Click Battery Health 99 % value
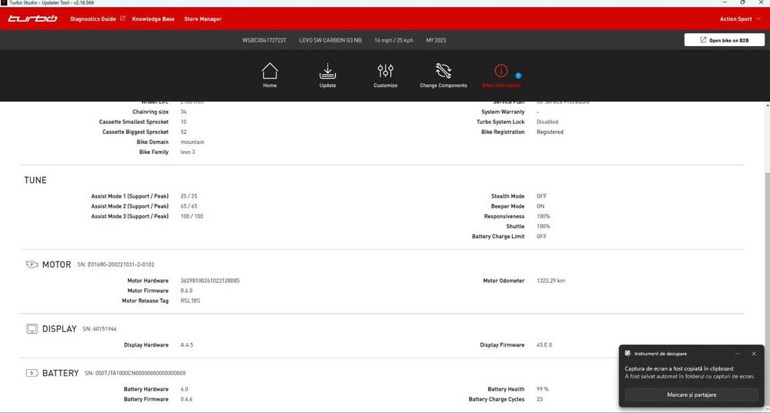This screenshot has height=413, width=770. coord(543,389)
